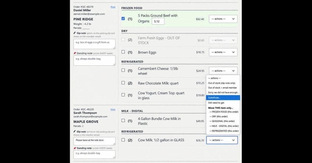
Task: Click the MAPLE GROVE location heading
Action: [x=86, y=122]
